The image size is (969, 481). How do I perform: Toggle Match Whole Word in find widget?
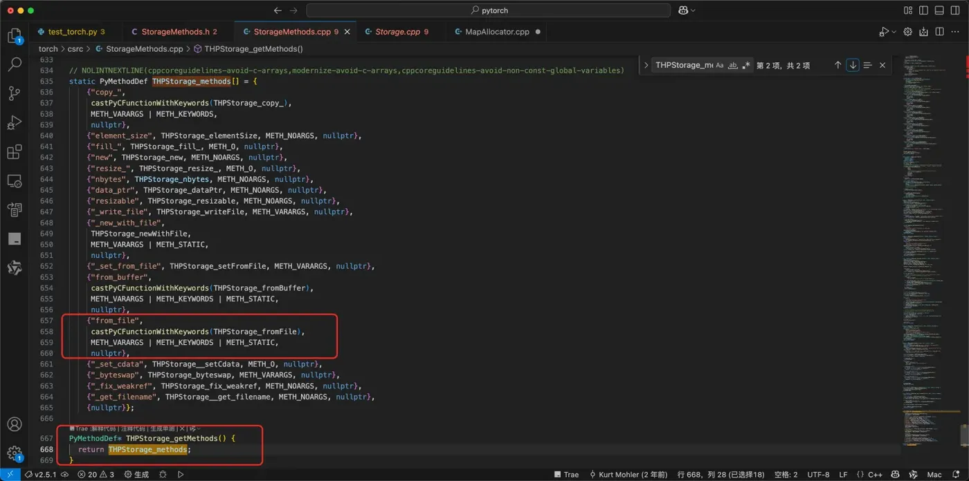tap(733, 65)
